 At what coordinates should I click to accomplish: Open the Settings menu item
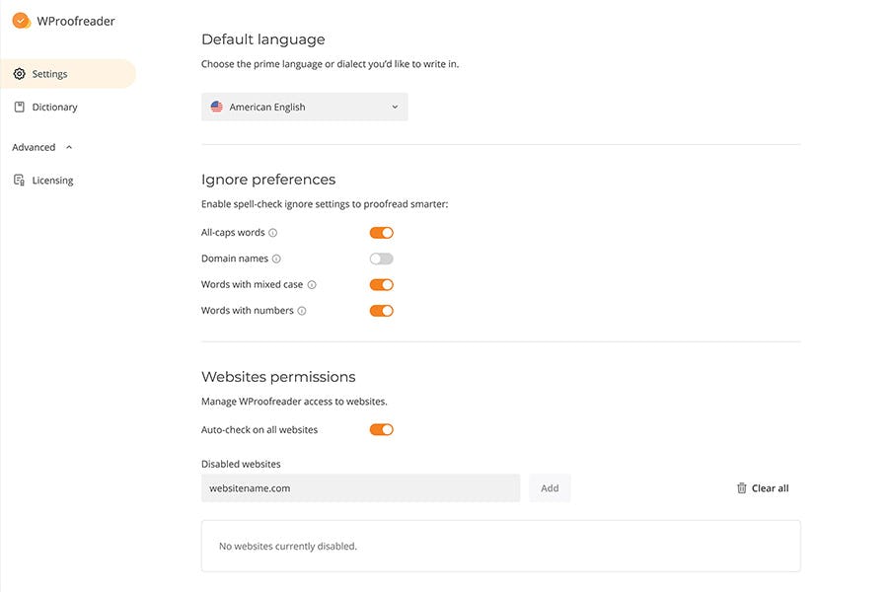click(68, 74)
